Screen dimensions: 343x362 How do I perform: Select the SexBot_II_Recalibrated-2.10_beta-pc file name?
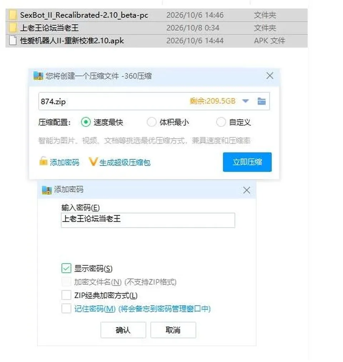[x=84, y=15]
